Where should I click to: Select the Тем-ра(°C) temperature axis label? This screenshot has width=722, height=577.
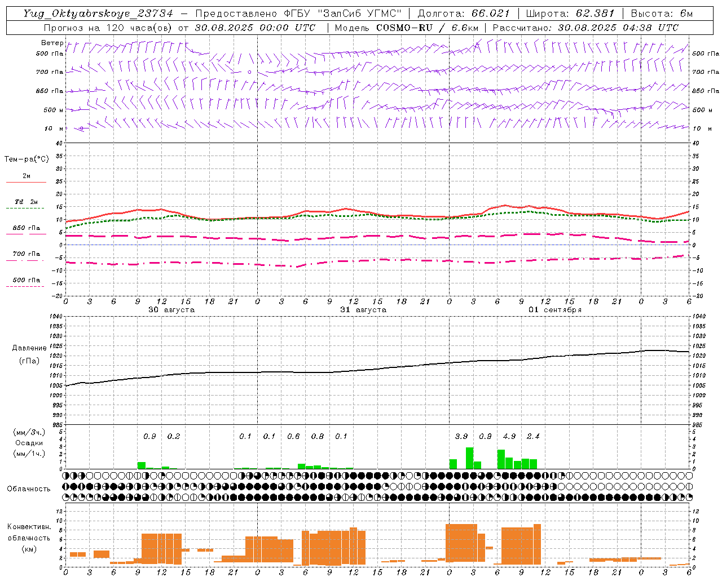[27, 159]
